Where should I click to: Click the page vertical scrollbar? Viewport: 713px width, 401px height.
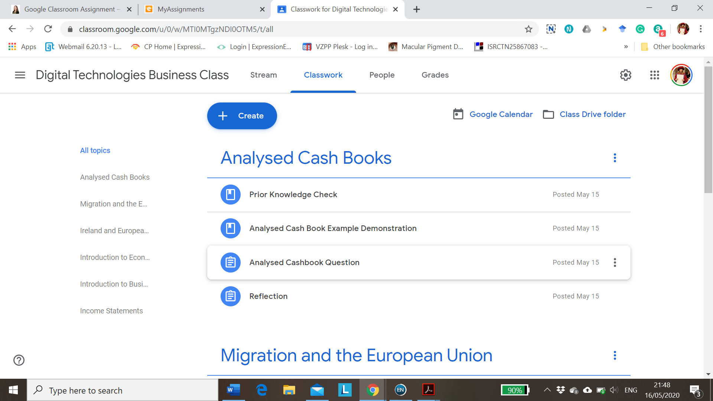coord(708,130)
